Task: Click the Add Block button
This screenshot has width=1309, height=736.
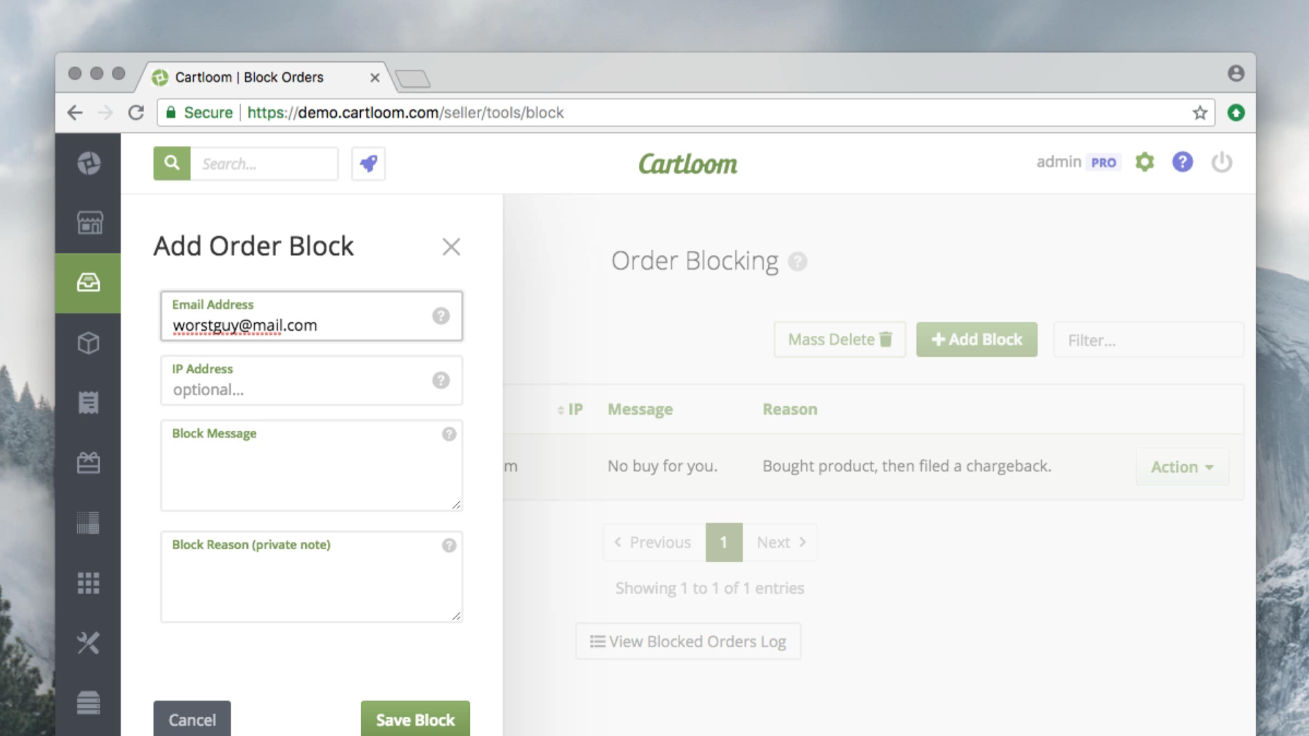Action: click(977, 339)
